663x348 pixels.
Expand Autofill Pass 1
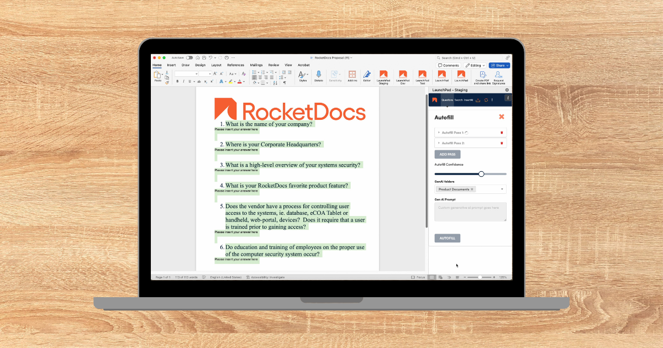pos(439,133)
